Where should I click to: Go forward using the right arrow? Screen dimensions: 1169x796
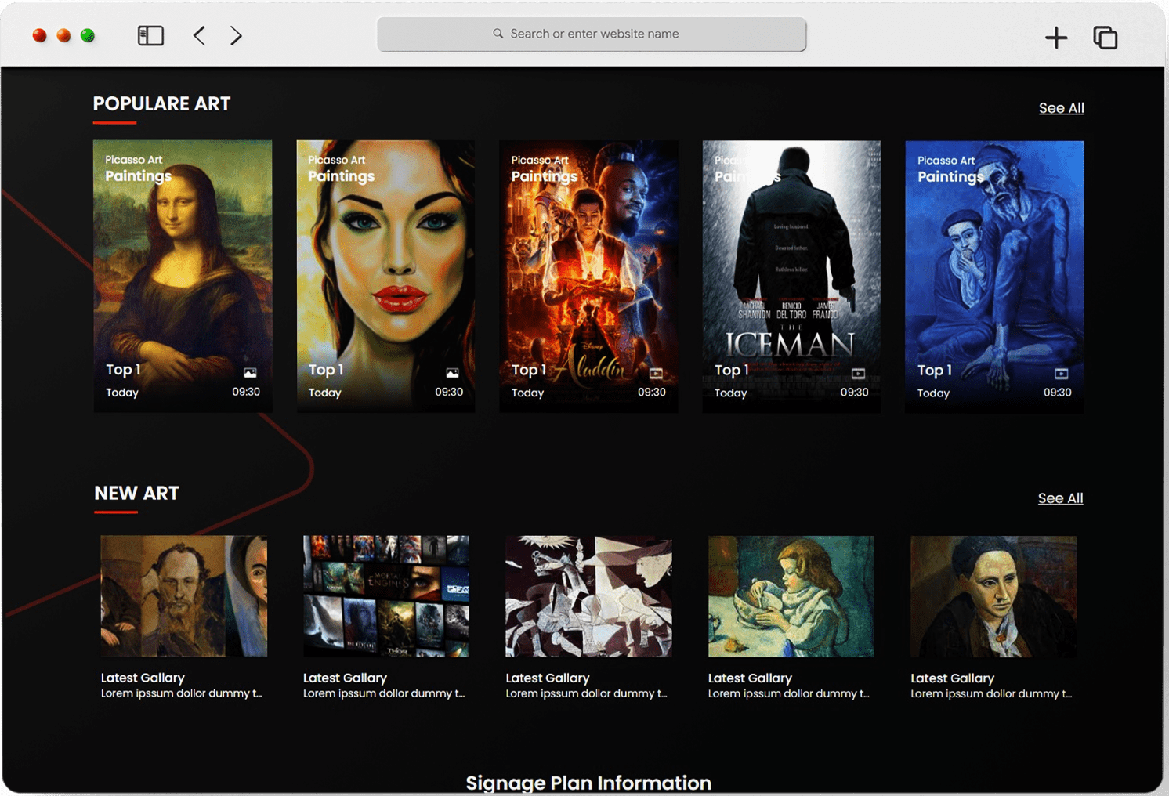[236, 36]
